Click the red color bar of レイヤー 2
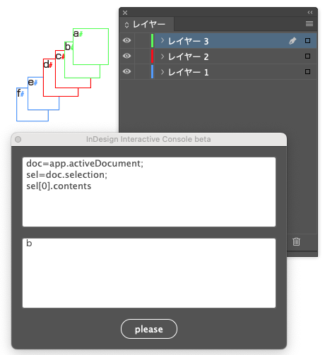 [152, 56]
